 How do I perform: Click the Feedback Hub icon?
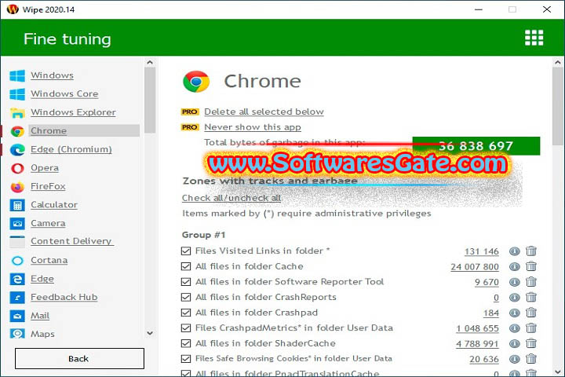(x=17, y=297)
